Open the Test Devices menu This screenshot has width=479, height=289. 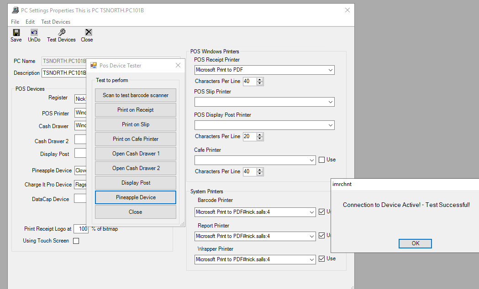tap(56, 21)
